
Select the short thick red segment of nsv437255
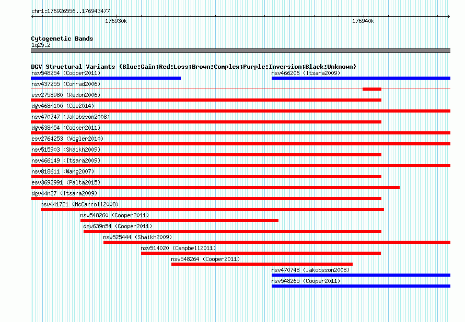click(x=372, y=89)
